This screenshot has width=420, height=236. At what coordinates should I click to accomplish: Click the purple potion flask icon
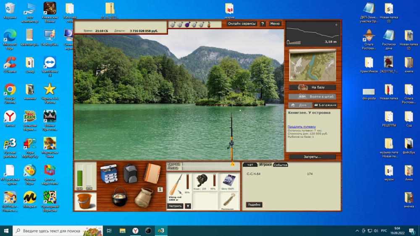187,25
